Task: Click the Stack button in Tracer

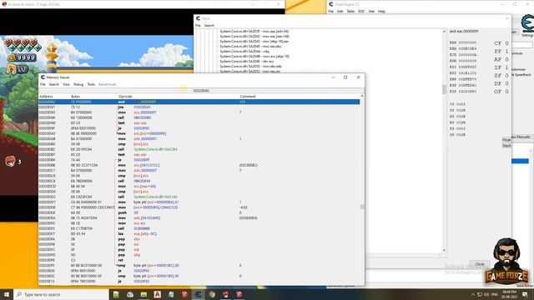Action: coord(506,146)
